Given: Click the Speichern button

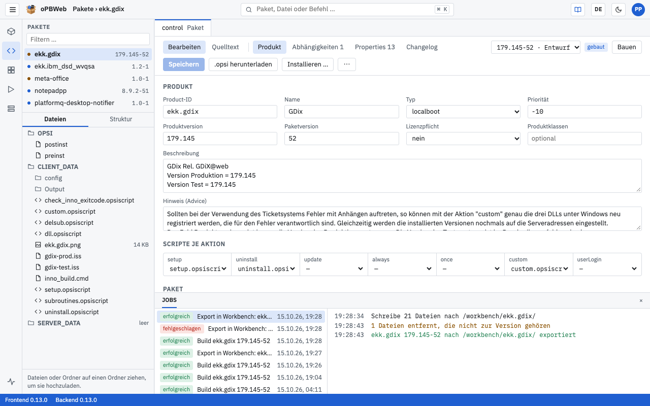Looking at the screenshot, I should click(x=184, y=64).
